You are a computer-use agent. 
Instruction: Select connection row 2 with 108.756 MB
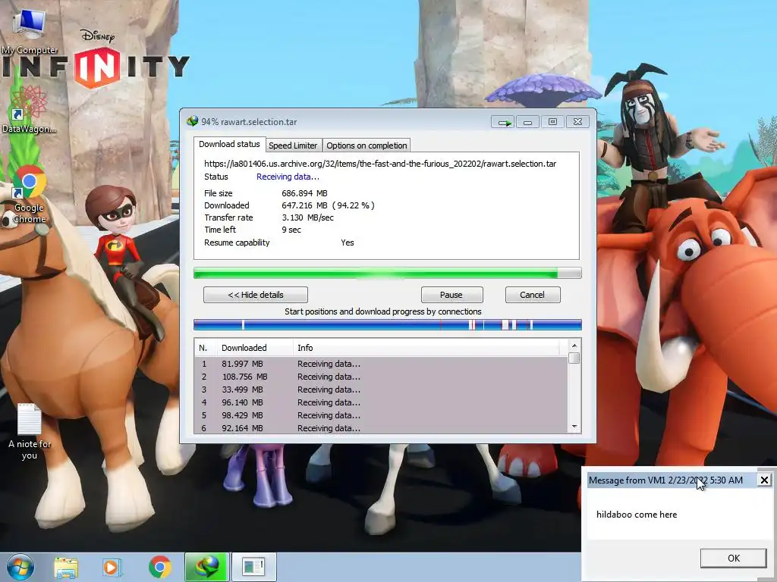pyautogui.click(x=381, y=377)
